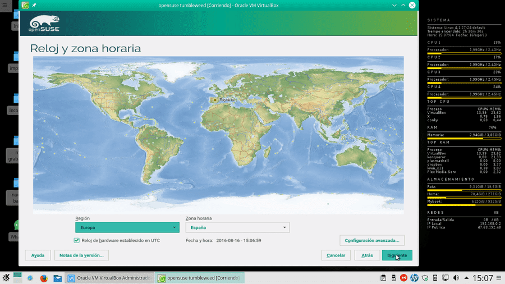Go back with the Atrás button
The width and height of the screenshot is (505, 284).
coord(367,255)
